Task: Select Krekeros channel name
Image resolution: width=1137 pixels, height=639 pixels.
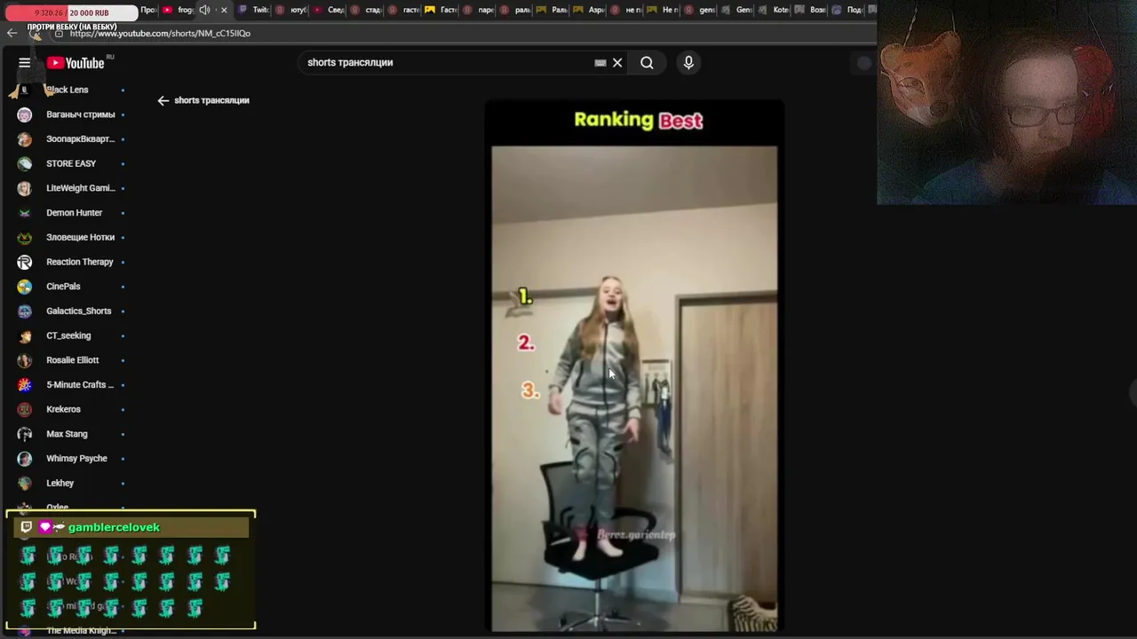Action: click(63, 409)
